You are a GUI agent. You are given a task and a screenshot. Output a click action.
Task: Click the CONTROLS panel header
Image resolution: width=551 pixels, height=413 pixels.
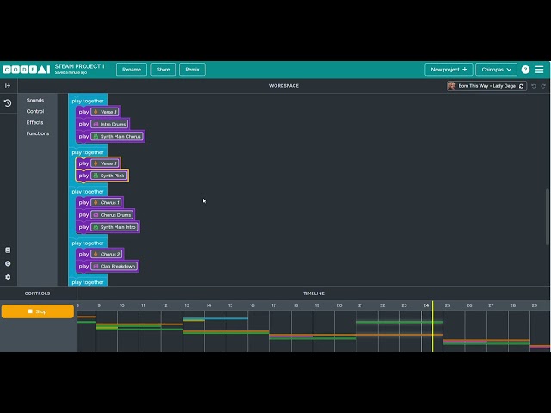tap(37, 293)
